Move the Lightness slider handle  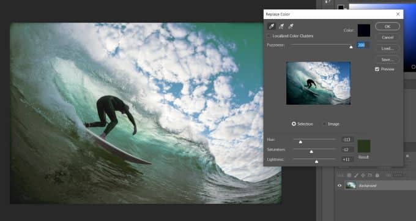pos(316,162)
